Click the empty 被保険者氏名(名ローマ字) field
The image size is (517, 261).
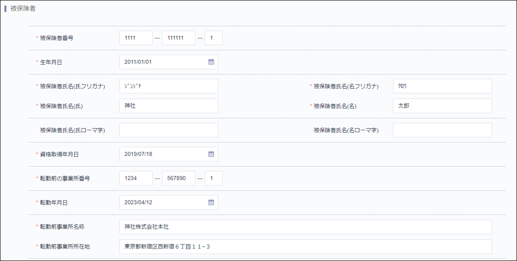point(442,130)
